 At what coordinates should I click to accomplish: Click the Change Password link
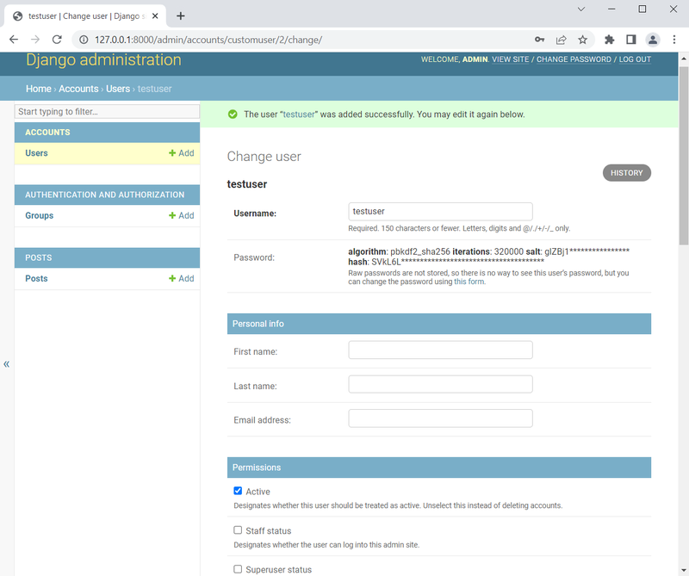click(x=574, y=59)
